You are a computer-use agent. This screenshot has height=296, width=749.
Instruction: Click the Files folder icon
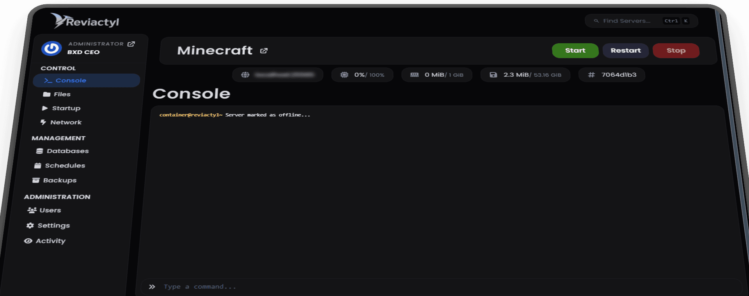[x=47, y=94]
